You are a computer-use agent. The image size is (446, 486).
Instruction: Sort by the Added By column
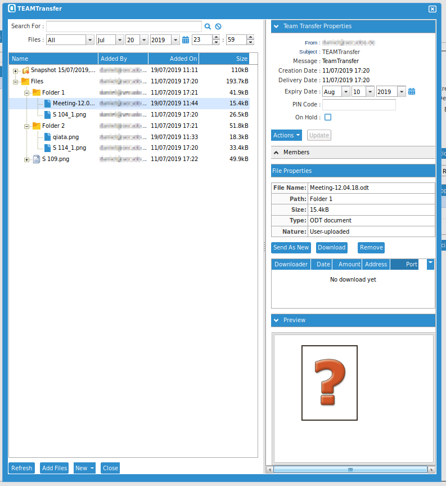(x=123, y=59)
